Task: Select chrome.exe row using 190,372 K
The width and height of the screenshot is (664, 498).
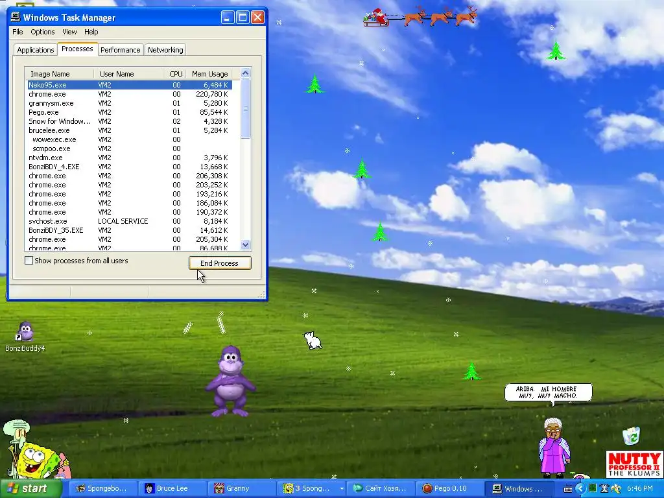Action: pos(130,212)
